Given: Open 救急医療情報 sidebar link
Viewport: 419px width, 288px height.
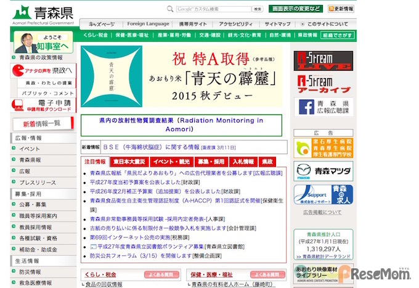Looking at the screenshot, I should tap(36, 283).
